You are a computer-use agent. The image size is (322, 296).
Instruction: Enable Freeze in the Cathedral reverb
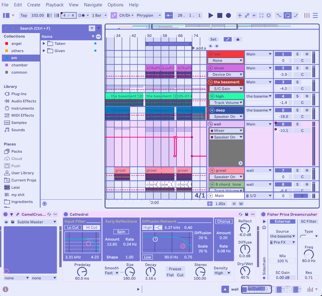175,269
